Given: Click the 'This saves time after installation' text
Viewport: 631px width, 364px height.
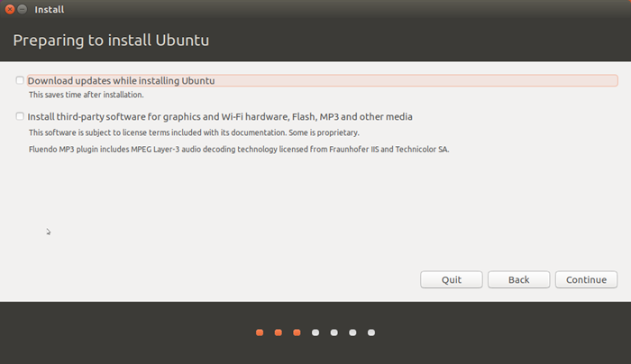Looking at the screenshot, I should pyautogui.click(x=87, y=95).
